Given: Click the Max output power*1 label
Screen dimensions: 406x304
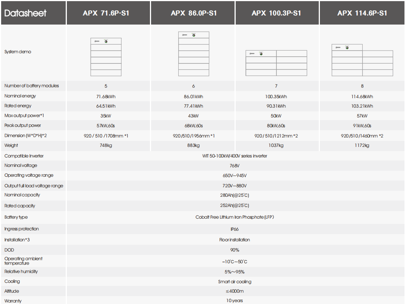Looking at the screenshot, I should click(24, 116).
